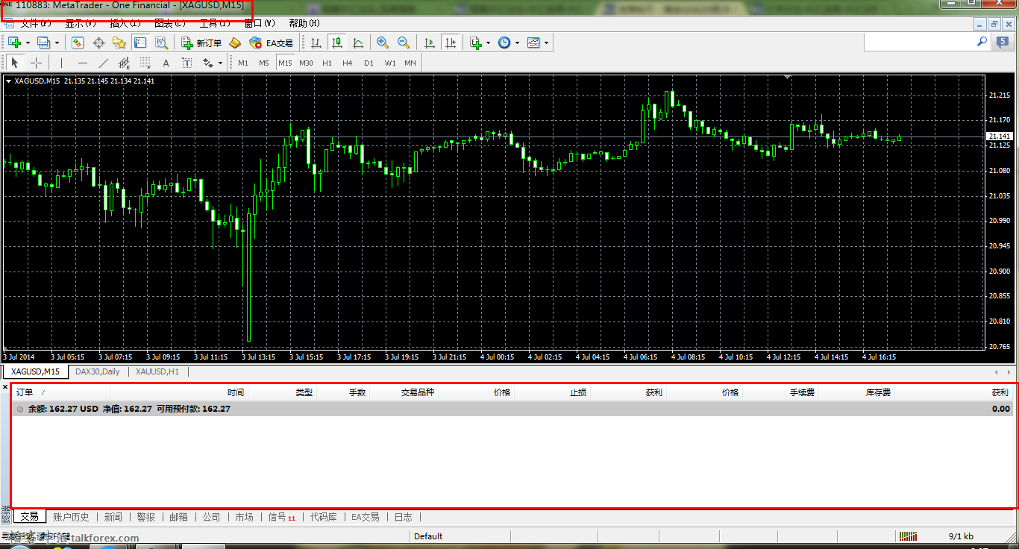Switch to D1 timeframe

[x=369, y=63]
